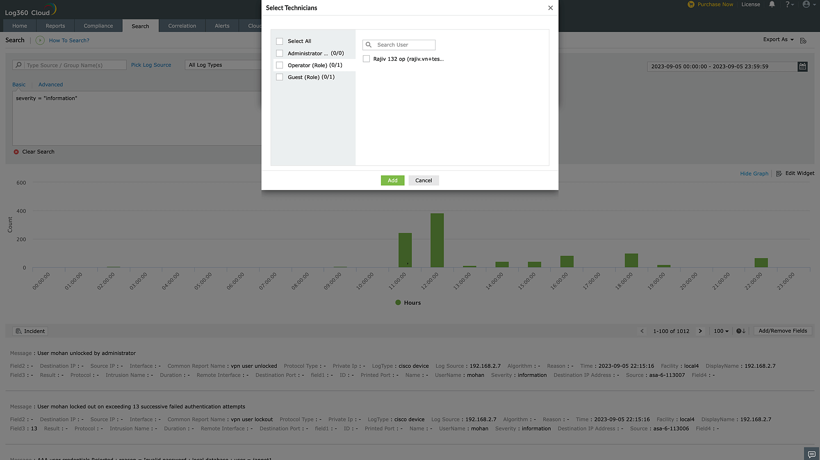The height and width of the screenshot is (460, 820).
Task: Click the Edit Widget icon
Action: tap(779, 174)
